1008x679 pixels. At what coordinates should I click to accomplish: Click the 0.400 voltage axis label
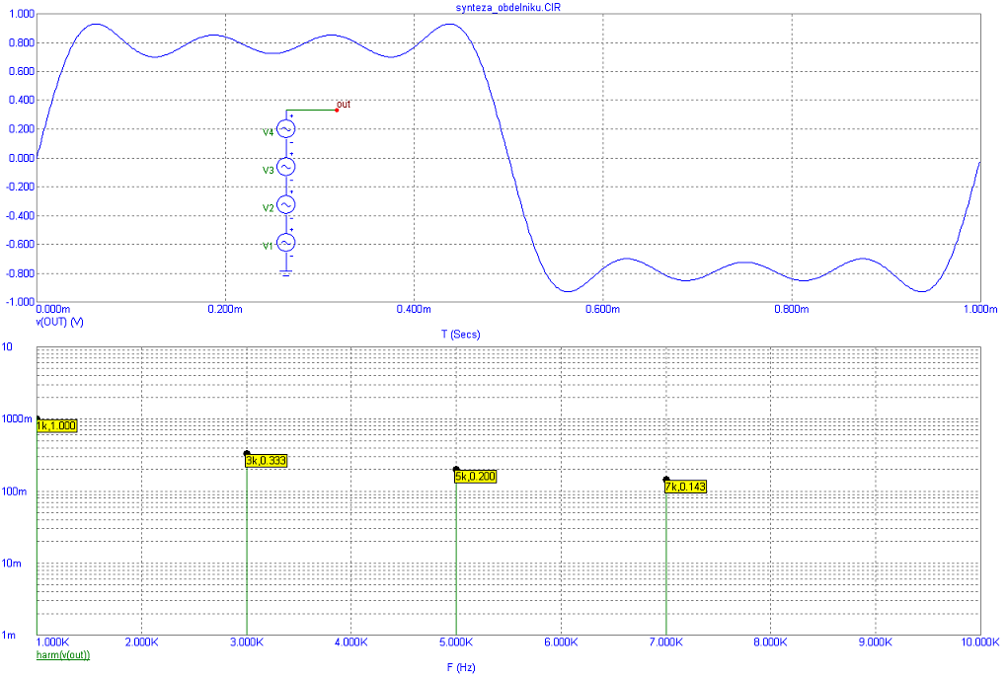[22, 101]
